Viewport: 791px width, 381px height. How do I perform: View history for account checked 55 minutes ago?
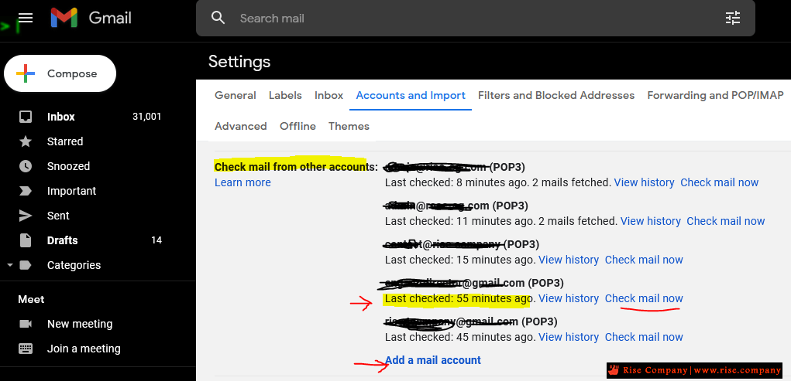tap(569, 298)
